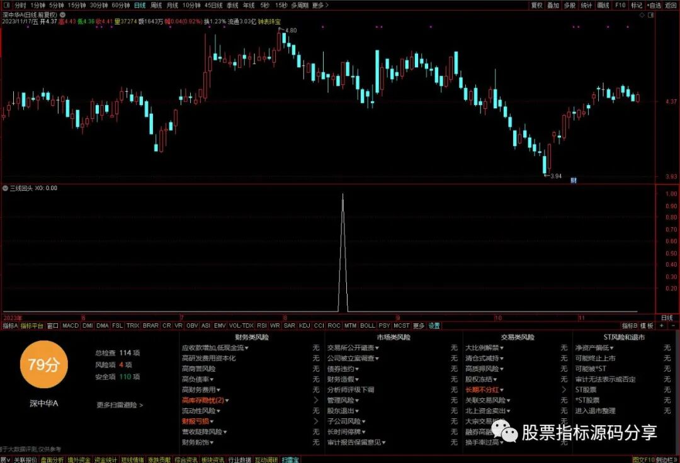Click the 4.80 high price marker
This screenshot has width=680, height=463.
tap(290, 30)
